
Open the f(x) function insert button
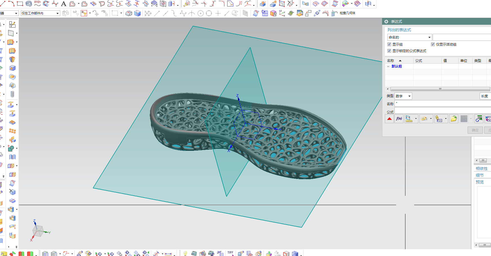[x=399, y=119]
